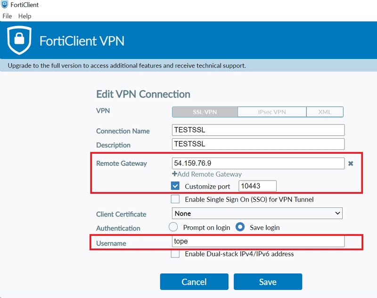377x298 pixels.
Task: Expand certificate list via dropdown arrow
Action: [337, 213]
